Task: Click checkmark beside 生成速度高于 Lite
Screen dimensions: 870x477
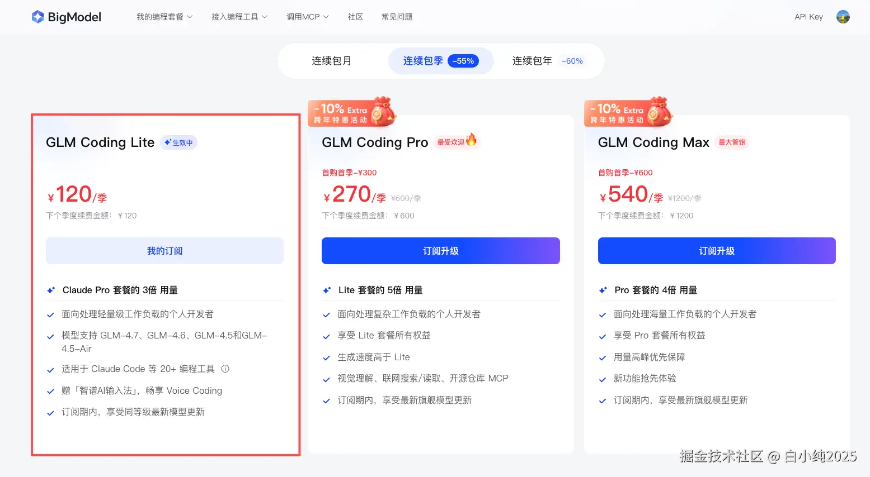Action: pos(326,358)
